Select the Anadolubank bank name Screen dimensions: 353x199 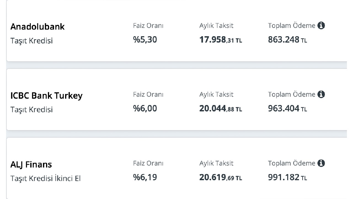pos(38,27)
